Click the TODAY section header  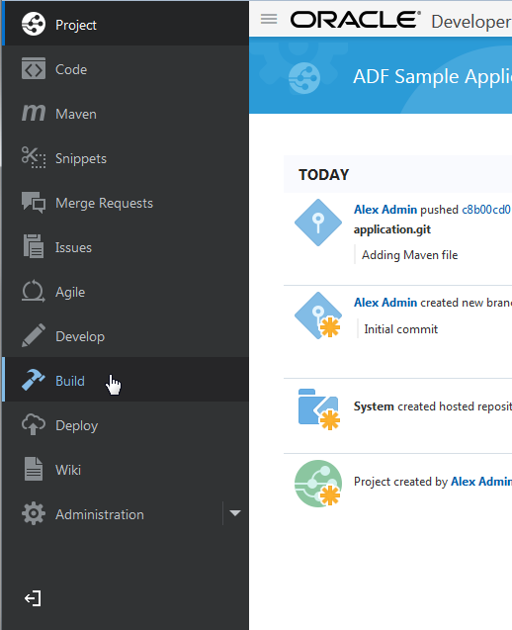[323, 175]
